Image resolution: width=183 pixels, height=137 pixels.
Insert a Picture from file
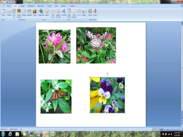point(9,12)
